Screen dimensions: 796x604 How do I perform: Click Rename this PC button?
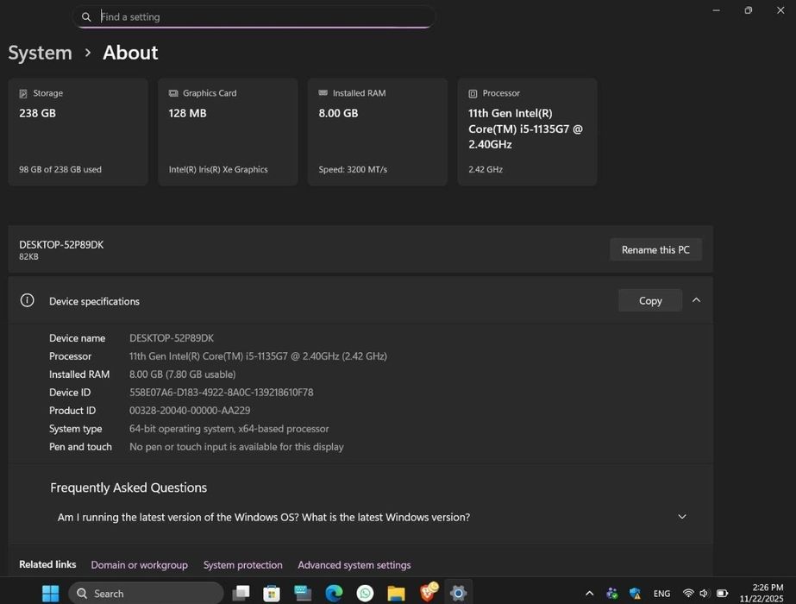656,249
